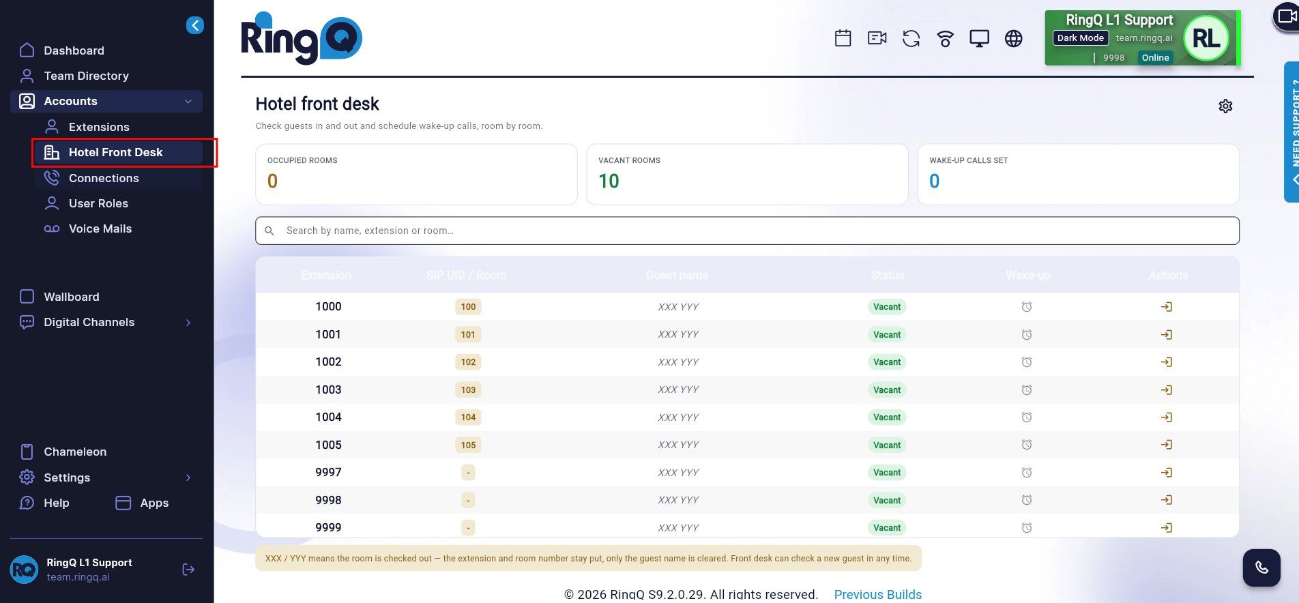1299x603 pixels.
Task: Click the video camera icon in header toolbar
Action: (877, 38)
